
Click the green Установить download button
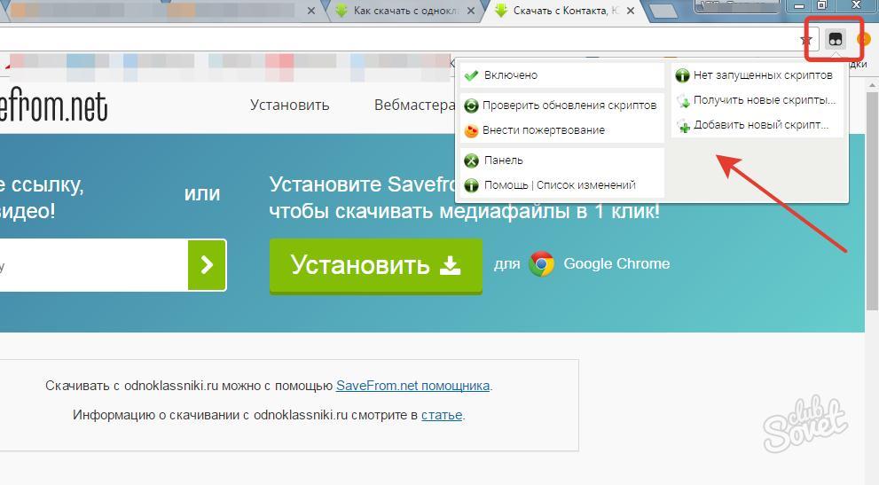point(375,265)
